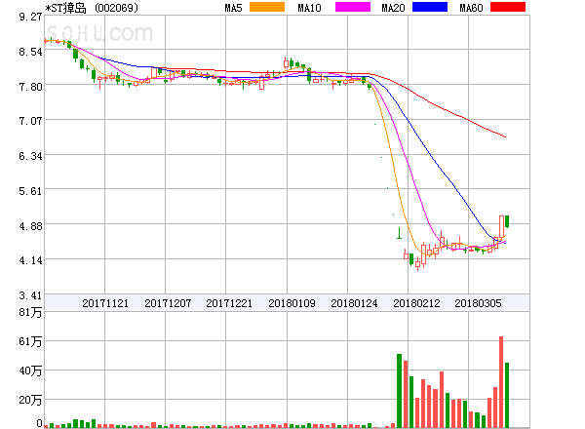Click the red MA60 legend swatch
This screenshot has width=585, height=429.
(x=508, y=7)
